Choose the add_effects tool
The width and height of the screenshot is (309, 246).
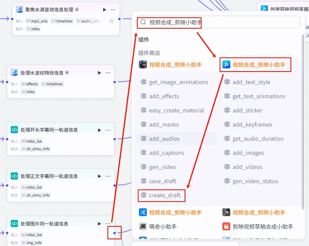[x=160, y=96]
